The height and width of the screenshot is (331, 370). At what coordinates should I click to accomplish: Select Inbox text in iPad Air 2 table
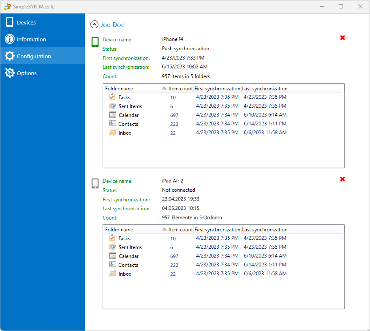click(125, 274)
